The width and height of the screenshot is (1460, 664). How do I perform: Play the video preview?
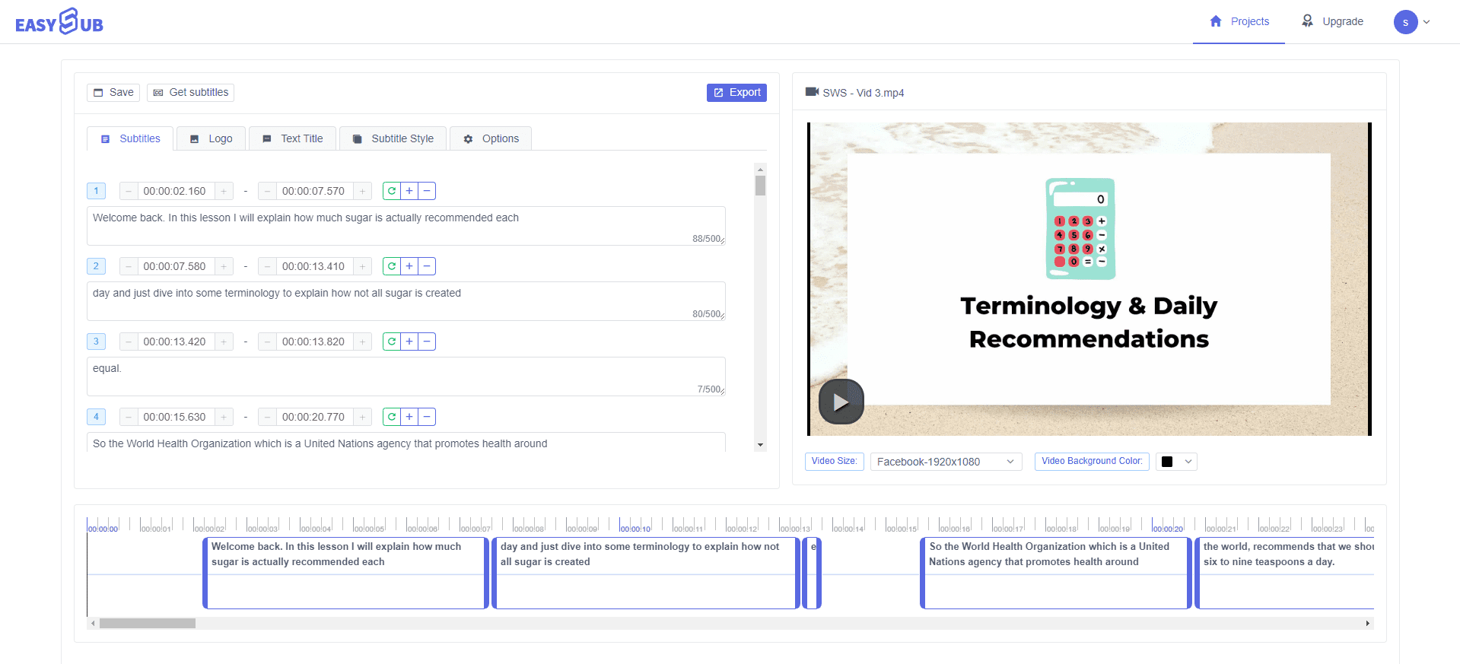[841, 401]
